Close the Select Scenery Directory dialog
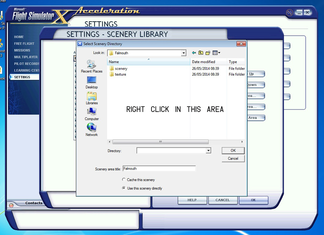The width and height of the screenshot is (324, 235). (241, 44)
